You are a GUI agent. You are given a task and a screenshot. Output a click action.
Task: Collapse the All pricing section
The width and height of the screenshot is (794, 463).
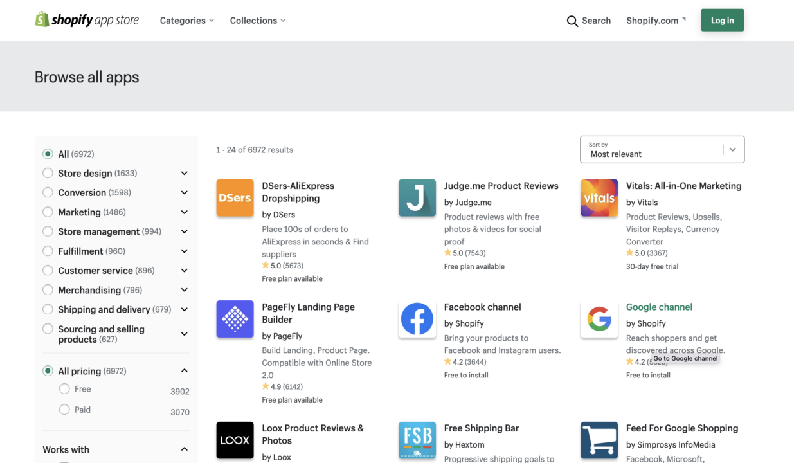coord(185,371)
